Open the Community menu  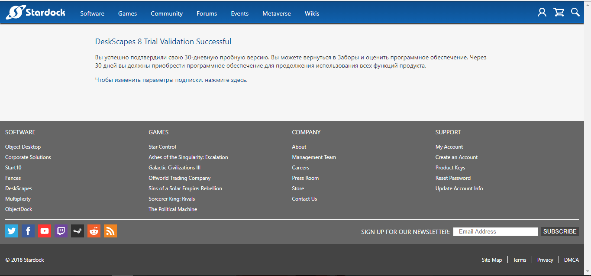pos(167,13)
